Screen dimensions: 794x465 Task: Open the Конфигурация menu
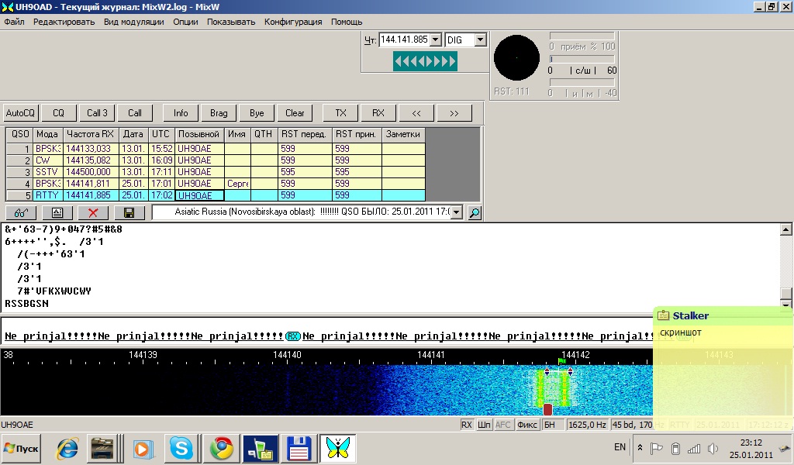(x=293, y=22)
